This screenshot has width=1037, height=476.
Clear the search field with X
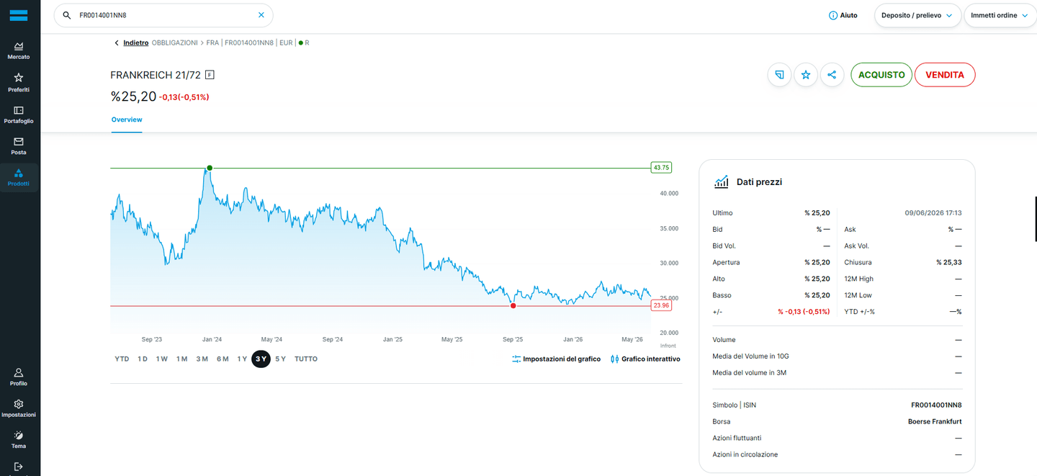point(261,14)
